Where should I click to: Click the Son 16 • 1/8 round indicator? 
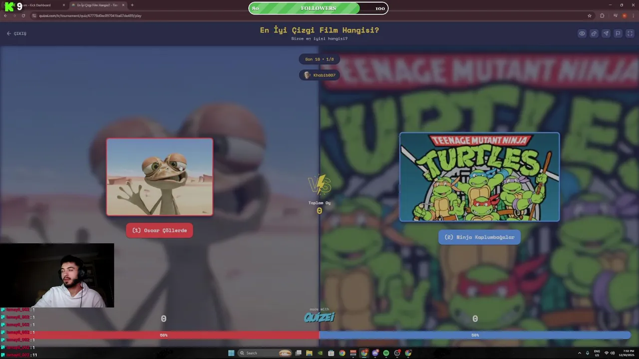319,59
